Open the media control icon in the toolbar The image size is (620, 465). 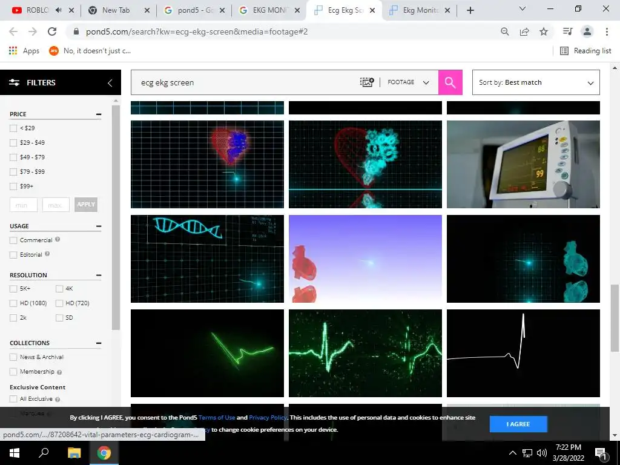click(567, 31)
